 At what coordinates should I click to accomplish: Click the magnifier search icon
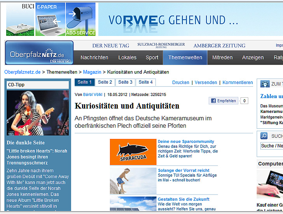point(264,136)
